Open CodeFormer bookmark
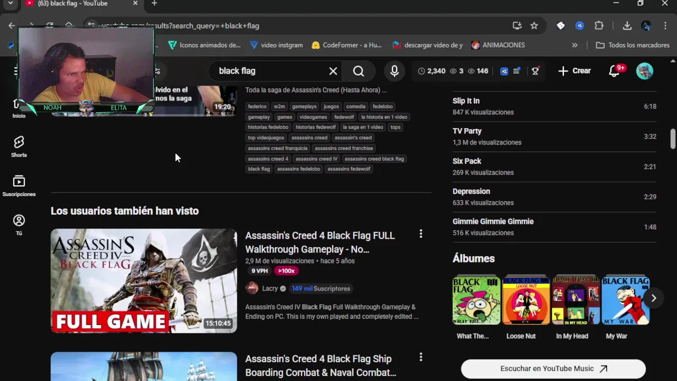The height and width of the screenshot is (381, 677). pos(346,46)
